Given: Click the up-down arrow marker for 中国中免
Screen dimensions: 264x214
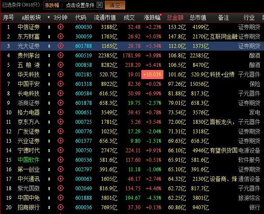Looking at the screenshot, I should tap(49, 198).
